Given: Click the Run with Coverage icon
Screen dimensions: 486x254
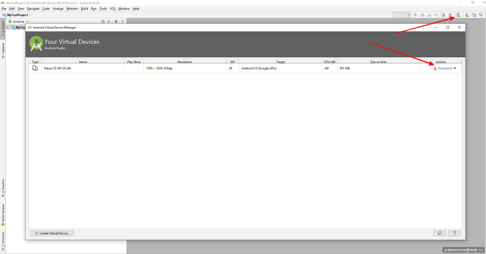Looking at the screenshot, I should tap(430, 15).
